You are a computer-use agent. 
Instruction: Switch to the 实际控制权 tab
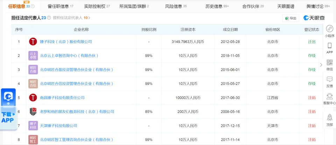(97, 6)
